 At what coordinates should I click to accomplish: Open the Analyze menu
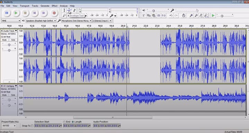tap(63, 6)
